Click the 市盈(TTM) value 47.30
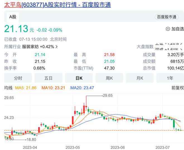The width and height of the screenshot is (184, 150). [109, 68]
